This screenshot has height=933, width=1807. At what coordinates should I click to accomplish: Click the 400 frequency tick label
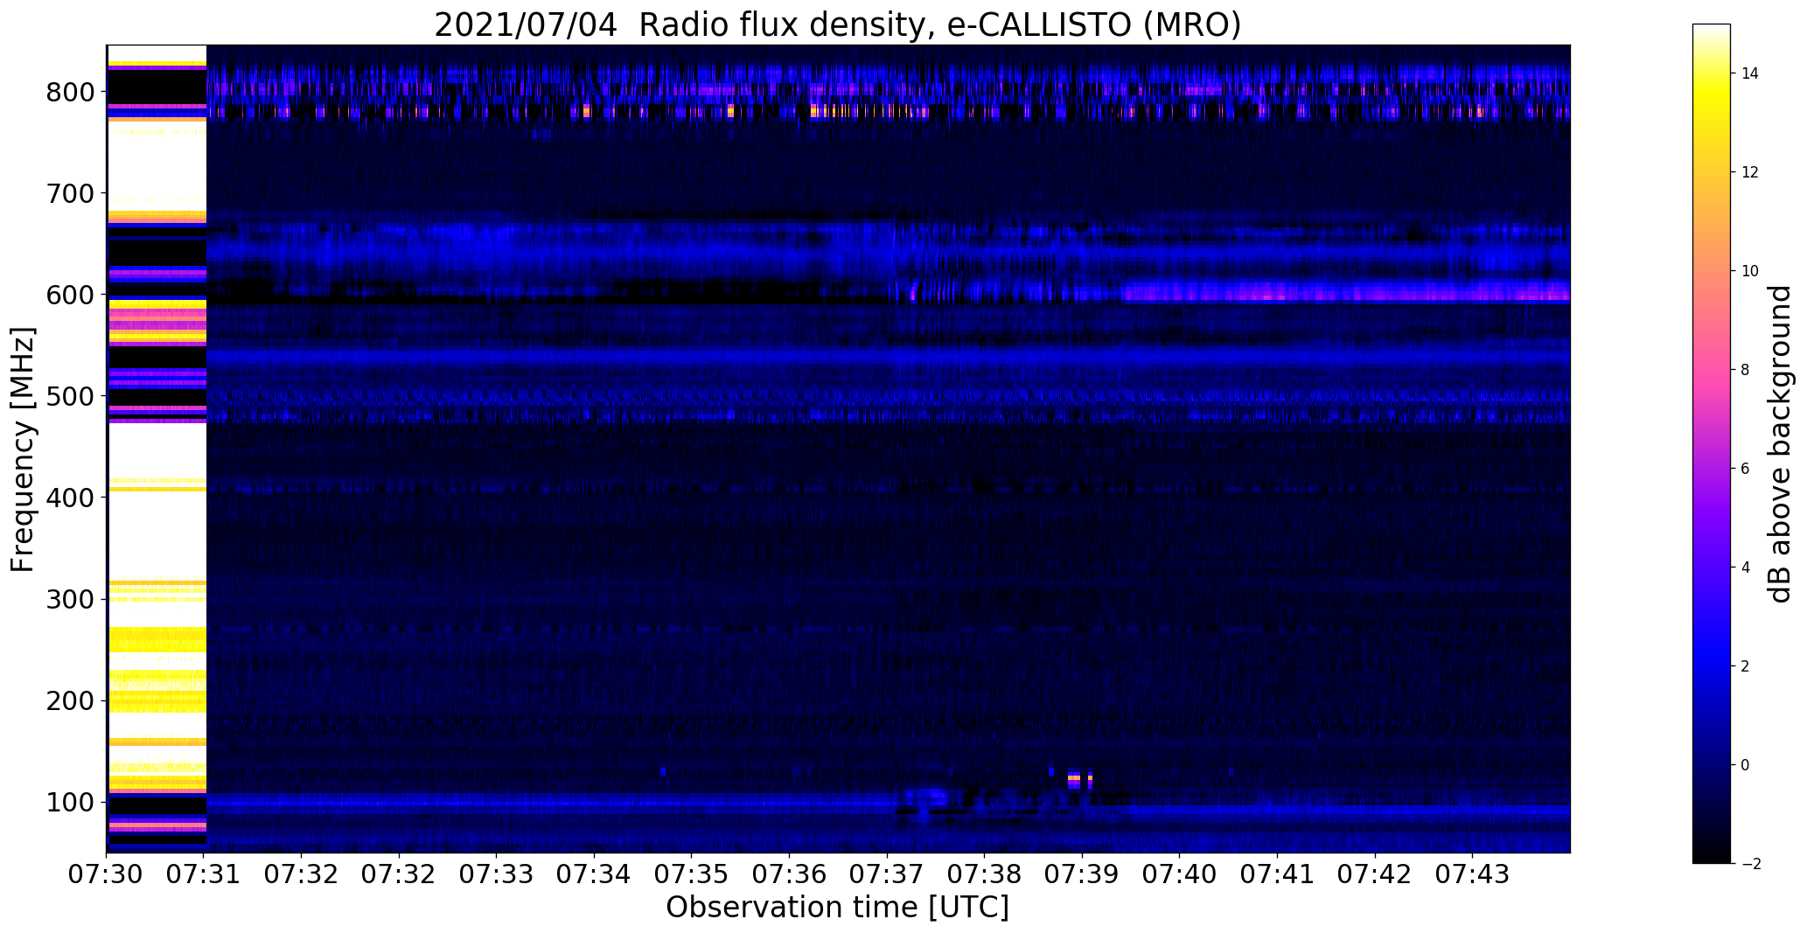(x=69, y=498)
